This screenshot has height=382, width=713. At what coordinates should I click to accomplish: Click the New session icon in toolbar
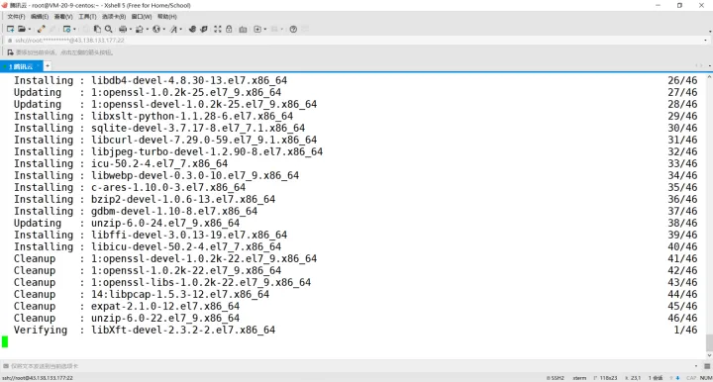click(10, 29)
